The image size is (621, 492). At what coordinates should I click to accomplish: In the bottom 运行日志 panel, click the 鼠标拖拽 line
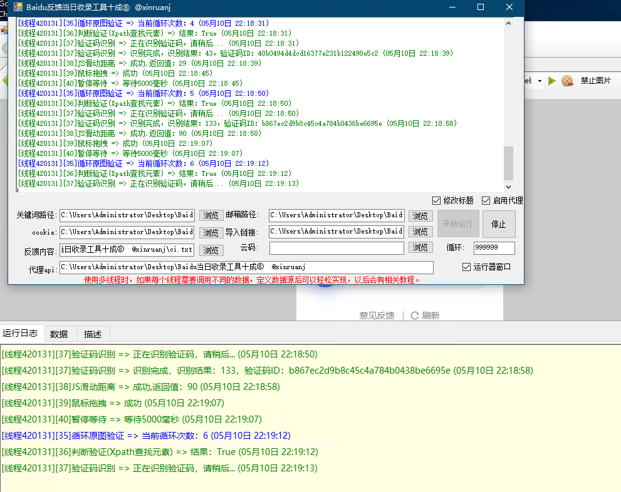click(113, 403)
